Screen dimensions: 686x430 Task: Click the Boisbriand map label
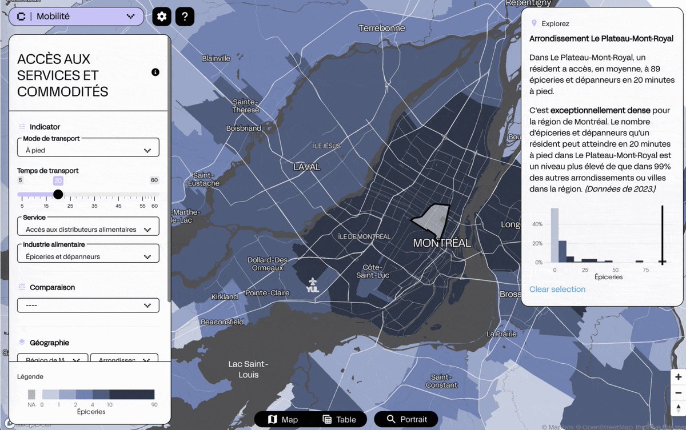click(x=244, y=128)
